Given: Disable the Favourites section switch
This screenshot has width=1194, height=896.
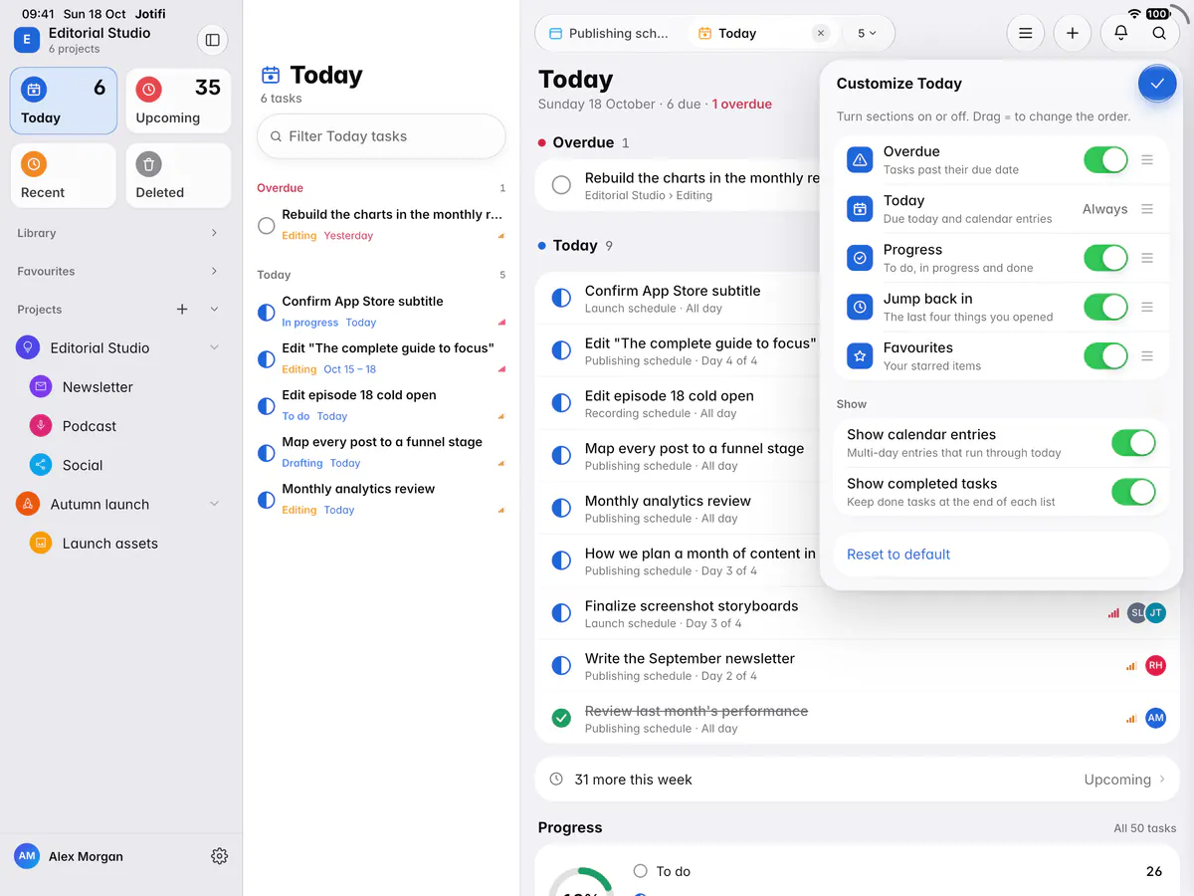Looking at the screenshot, I should click(x=1105, y=355).
